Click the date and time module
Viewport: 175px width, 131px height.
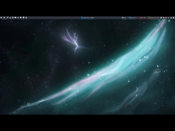[x=154, y=18]
